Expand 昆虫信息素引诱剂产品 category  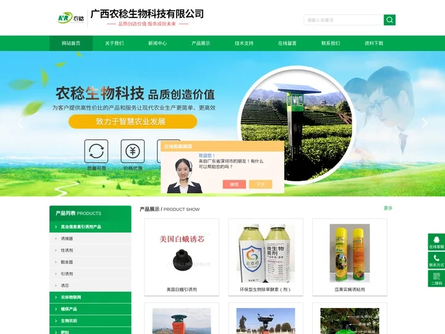point(90,226)
